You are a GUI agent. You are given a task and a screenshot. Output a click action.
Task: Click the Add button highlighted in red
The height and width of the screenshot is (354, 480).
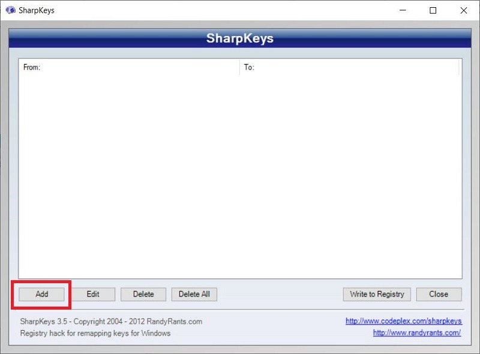pyautogui.click(x=41, y=294)
